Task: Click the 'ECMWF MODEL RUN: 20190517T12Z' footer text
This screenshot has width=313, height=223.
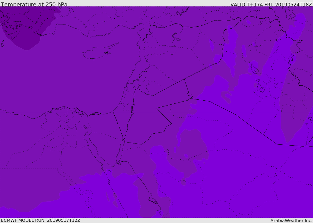Action: click(x=41, y=220)
